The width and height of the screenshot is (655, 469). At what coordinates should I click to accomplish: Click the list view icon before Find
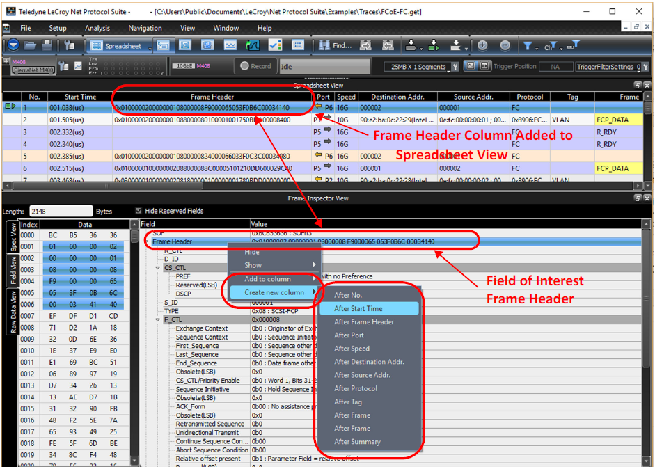(297, 45)
